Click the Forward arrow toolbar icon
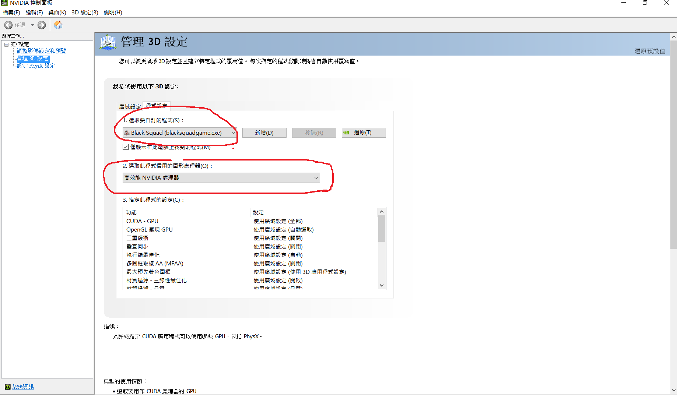The image size is (677, 395). pyautogui.click(x=42, y=25)
